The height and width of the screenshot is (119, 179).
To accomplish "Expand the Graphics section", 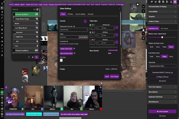I will 162,17.
